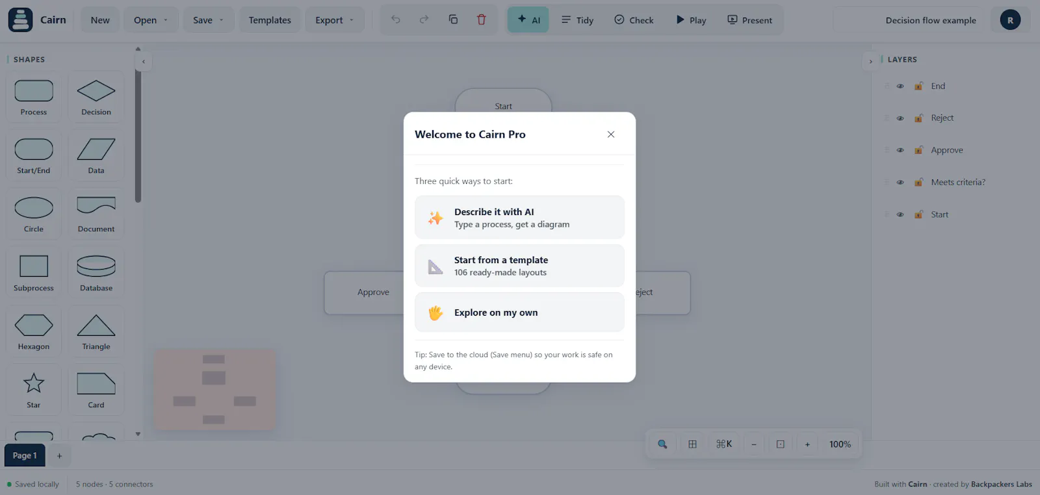1040x495 pixels.
Task: Select the Card shape
Action: pyautogui.click(x=96, y=390)
